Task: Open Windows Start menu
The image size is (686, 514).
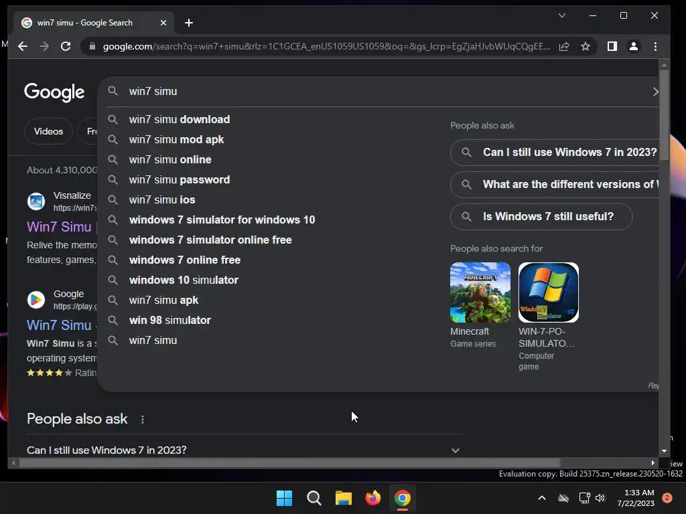Action: tap(284, 498)
